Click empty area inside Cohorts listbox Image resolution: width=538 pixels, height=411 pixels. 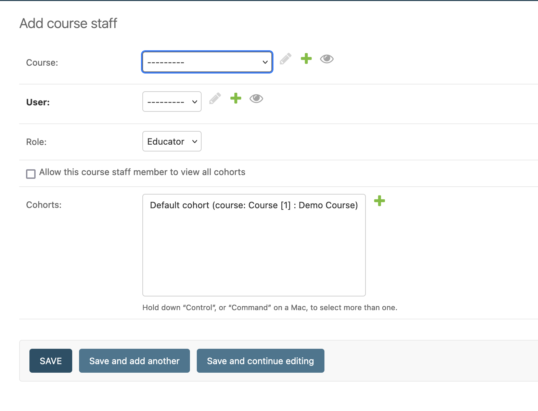(x=254, y=260)
